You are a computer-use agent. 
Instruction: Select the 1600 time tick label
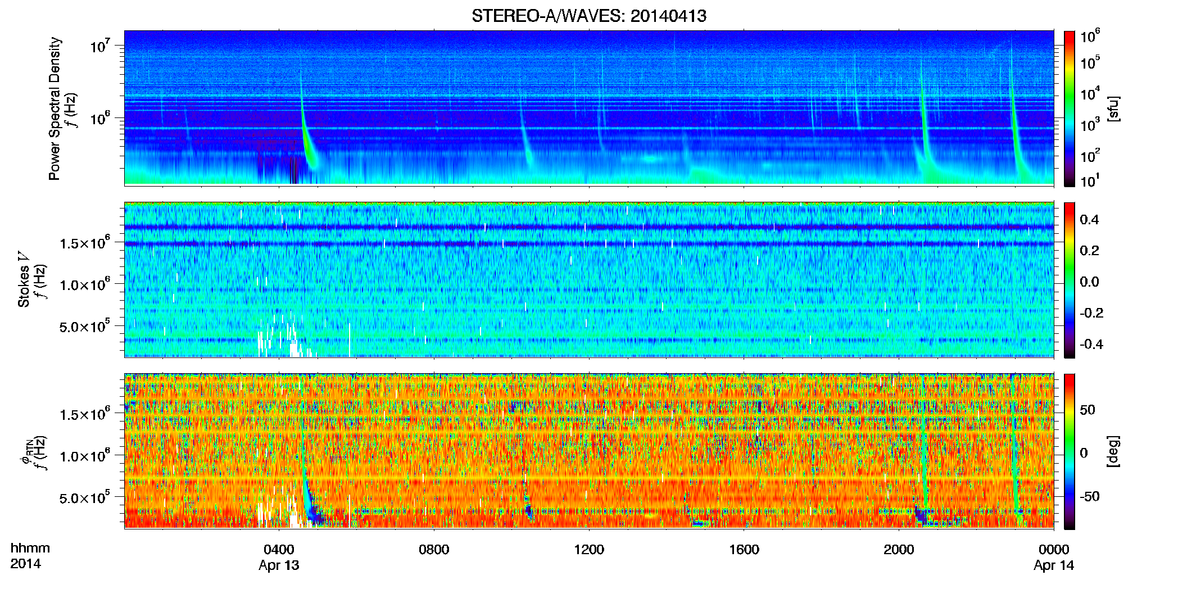pyautogui.click(x=744, y=549)
